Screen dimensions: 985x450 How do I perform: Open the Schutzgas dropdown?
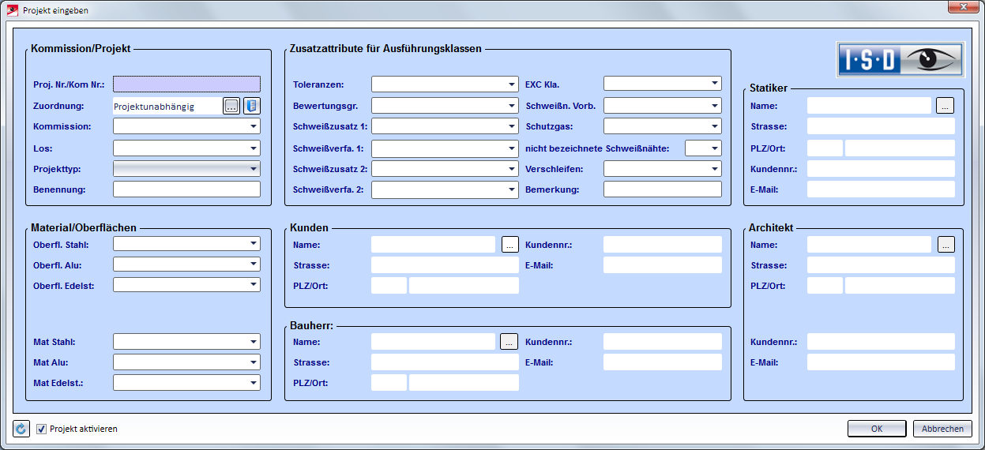714,126
